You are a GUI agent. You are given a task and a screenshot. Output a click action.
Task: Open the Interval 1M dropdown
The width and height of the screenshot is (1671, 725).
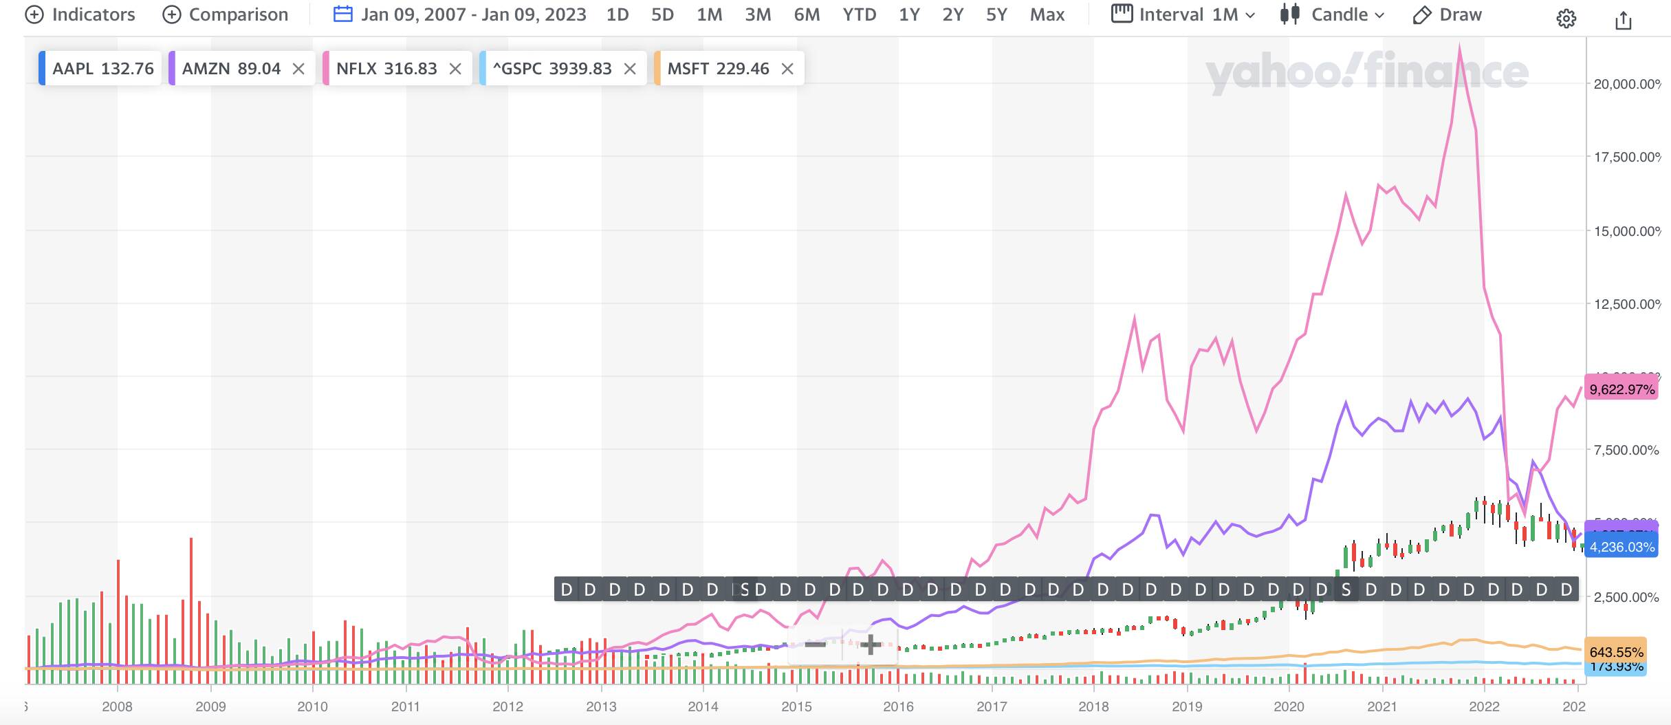click(1183, 14)
